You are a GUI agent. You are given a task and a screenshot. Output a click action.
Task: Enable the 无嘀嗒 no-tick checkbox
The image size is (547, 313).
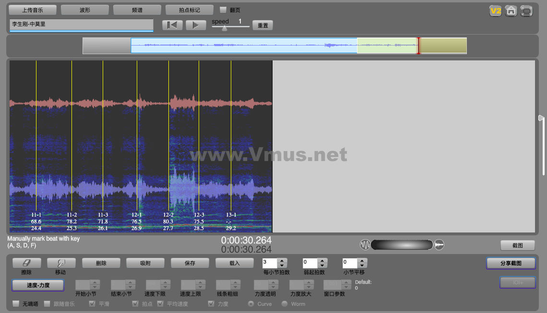click(16, 303)
